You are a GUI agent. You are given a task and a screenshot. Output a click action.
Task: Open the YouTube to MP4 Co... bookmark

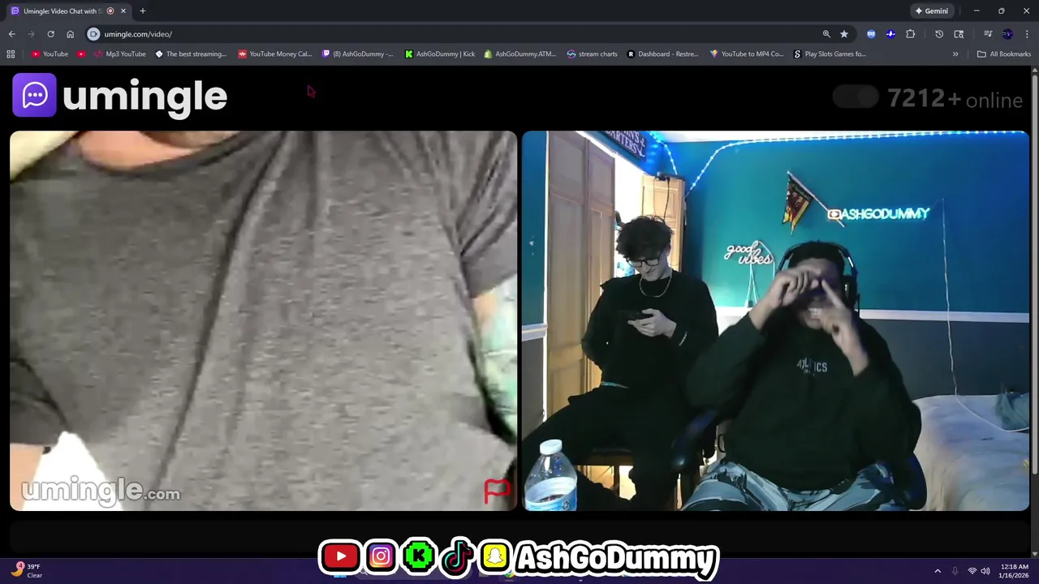(x=747, y=54)
